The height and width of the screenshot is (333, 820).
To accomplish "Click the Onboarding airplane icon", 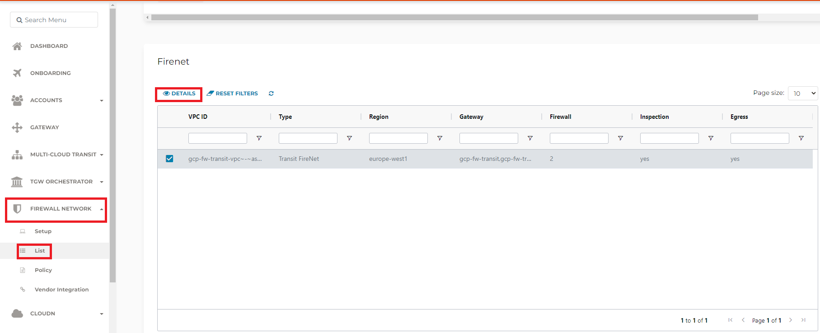I will 17,73.
